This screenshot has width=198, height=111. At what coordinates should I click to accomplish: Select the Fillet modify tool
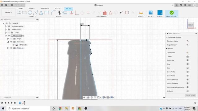(54, 13)
